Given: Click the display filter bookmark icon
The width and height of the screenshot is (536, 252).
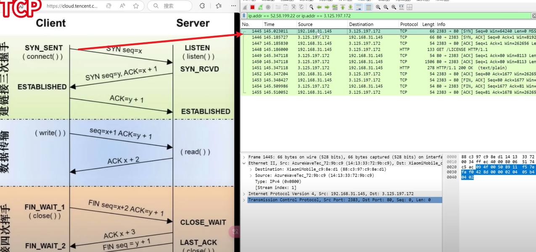Looking at the screenshot, I should point(244,16).
